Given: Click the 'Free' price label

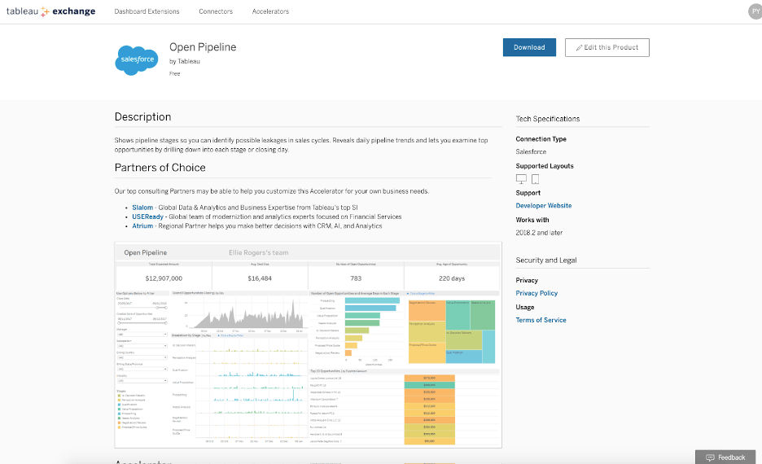Looking at the screenshot, I should [174, 74].
